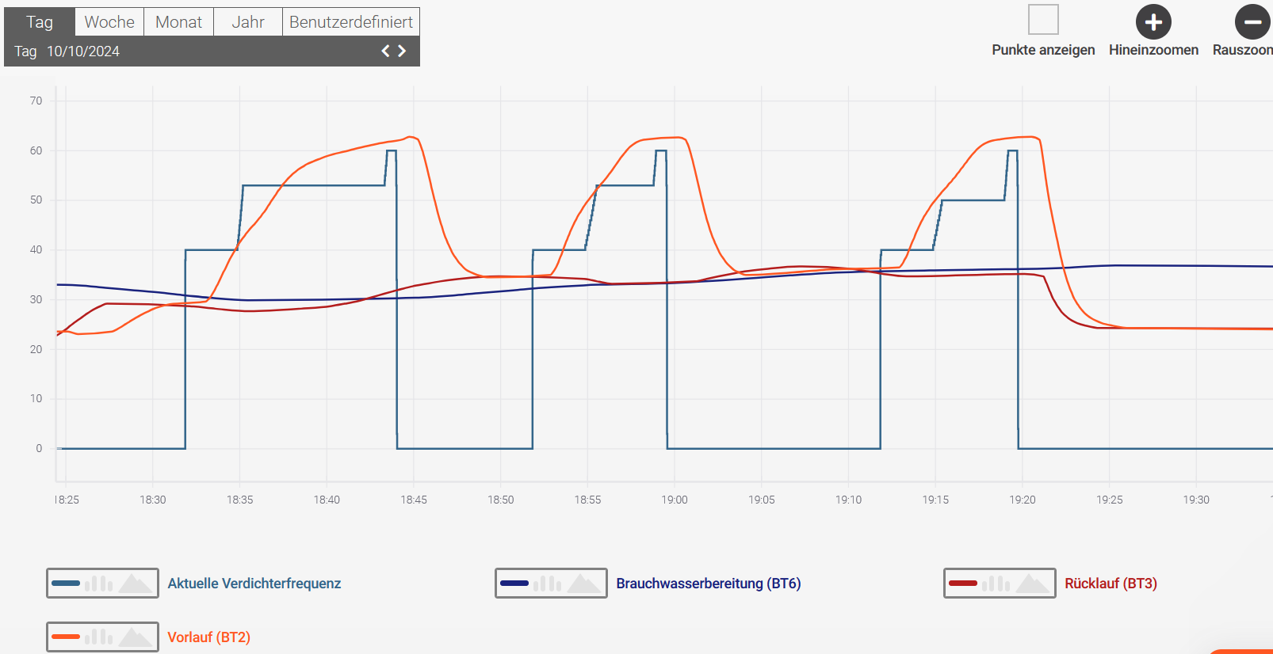Select line style for Brauchwasserbereitung (BT6)
Screen dimensions: 1273x654
[514, 584]
